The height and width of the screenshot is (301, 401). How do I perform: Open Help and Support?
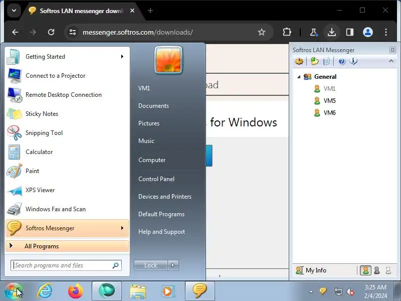pos(161,232)
